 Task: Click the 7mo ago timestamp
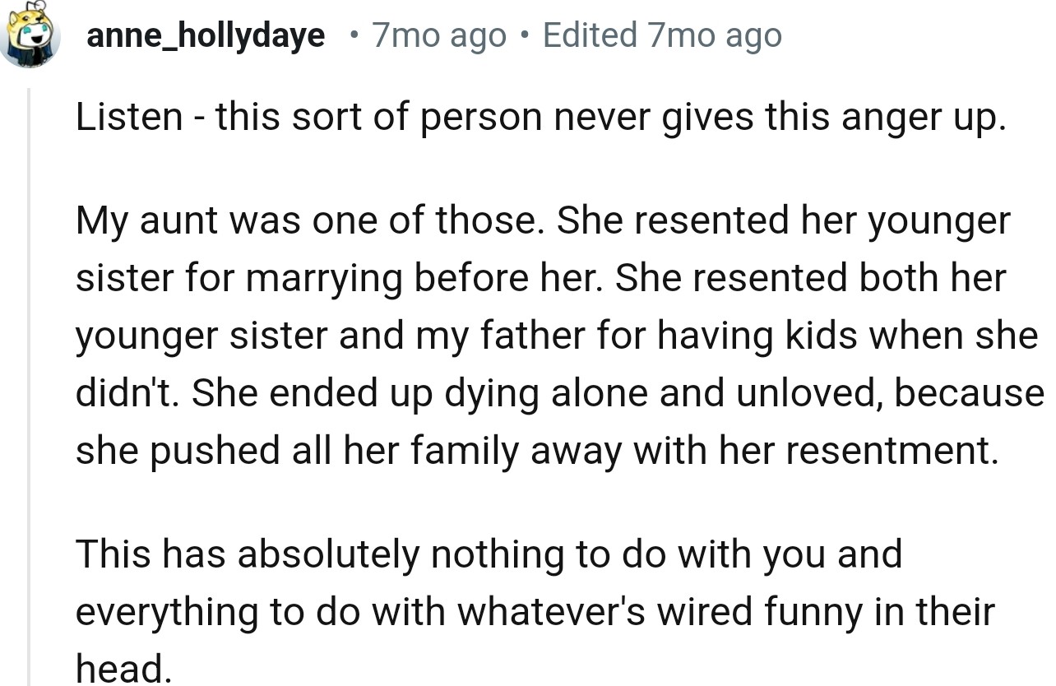click(439, 35)
